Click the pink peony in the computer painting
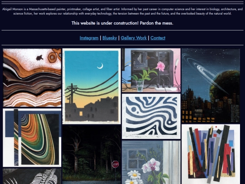Screen dimensions: 245x184 coord(161,66)
